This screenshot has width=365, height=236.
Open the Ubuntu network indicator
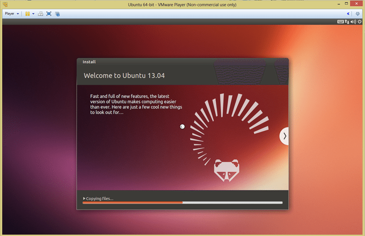[x=347, y=22]
